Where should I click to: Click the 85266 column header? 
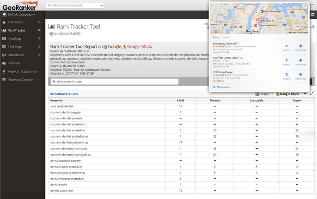coord(181,100)
